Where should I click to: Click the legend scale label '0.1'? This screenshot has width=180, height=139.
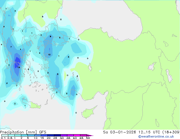pyautogui.click(x=3, y=138)
